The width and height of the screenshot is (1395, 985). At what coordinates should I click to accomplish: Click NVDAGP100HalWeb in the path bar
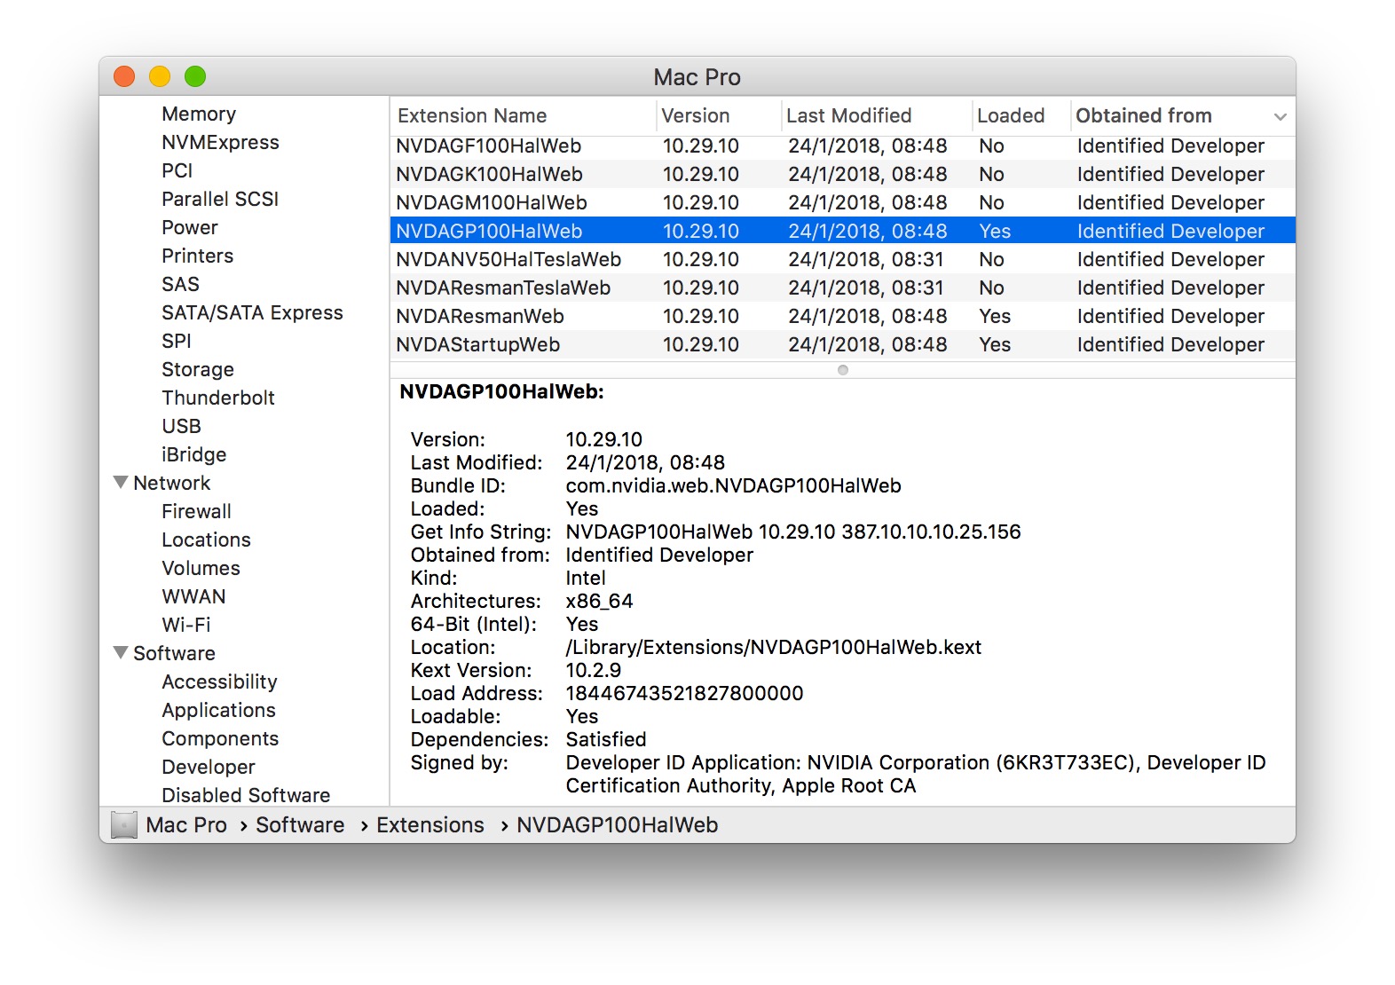618,824
